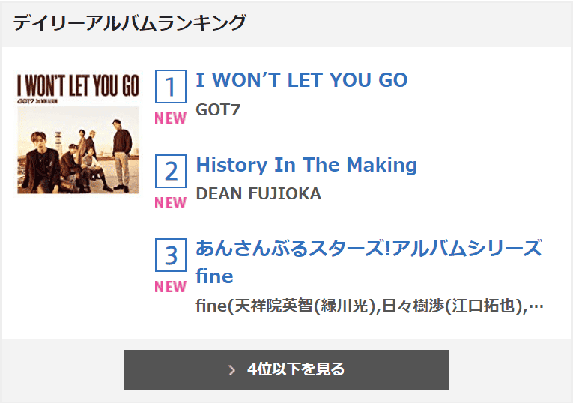This screenshot has width=573, height=403.
Task: Click the word fine on the title's second line
Action: (214, 276)
